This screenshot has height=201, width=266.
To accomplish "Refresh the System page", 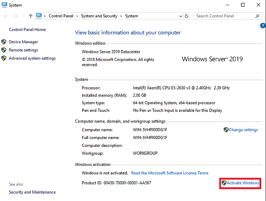I will tap(187, 16).
